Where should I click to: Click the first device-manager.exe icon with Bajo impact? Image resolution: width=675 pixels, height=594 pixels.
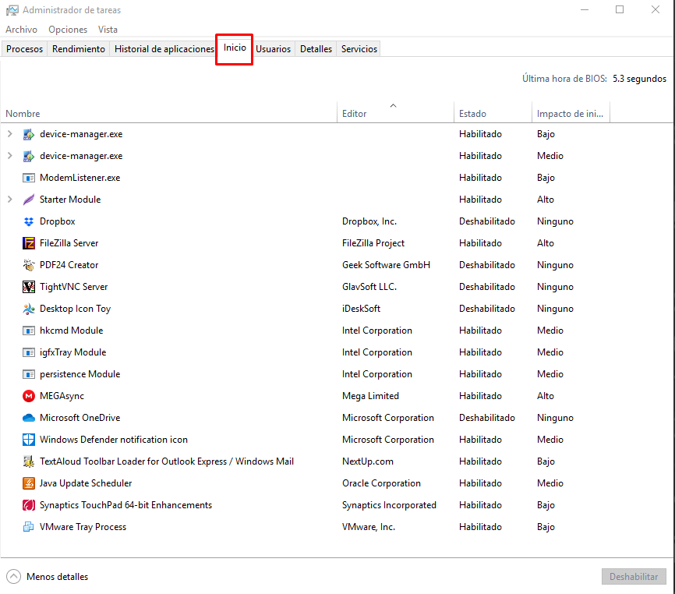click(28, 134)
